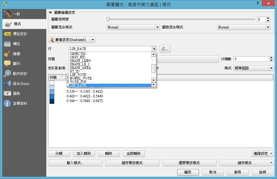This screenshot has width=277, height=179.
Task: Click the 分類 classify button
Action: click(59, 154)
